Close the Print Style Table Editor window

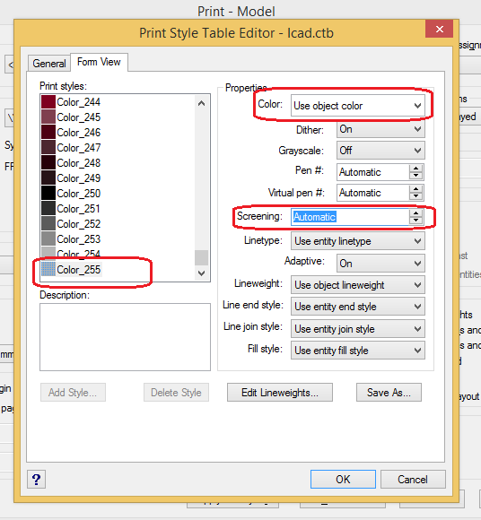(x=440, y=30)
